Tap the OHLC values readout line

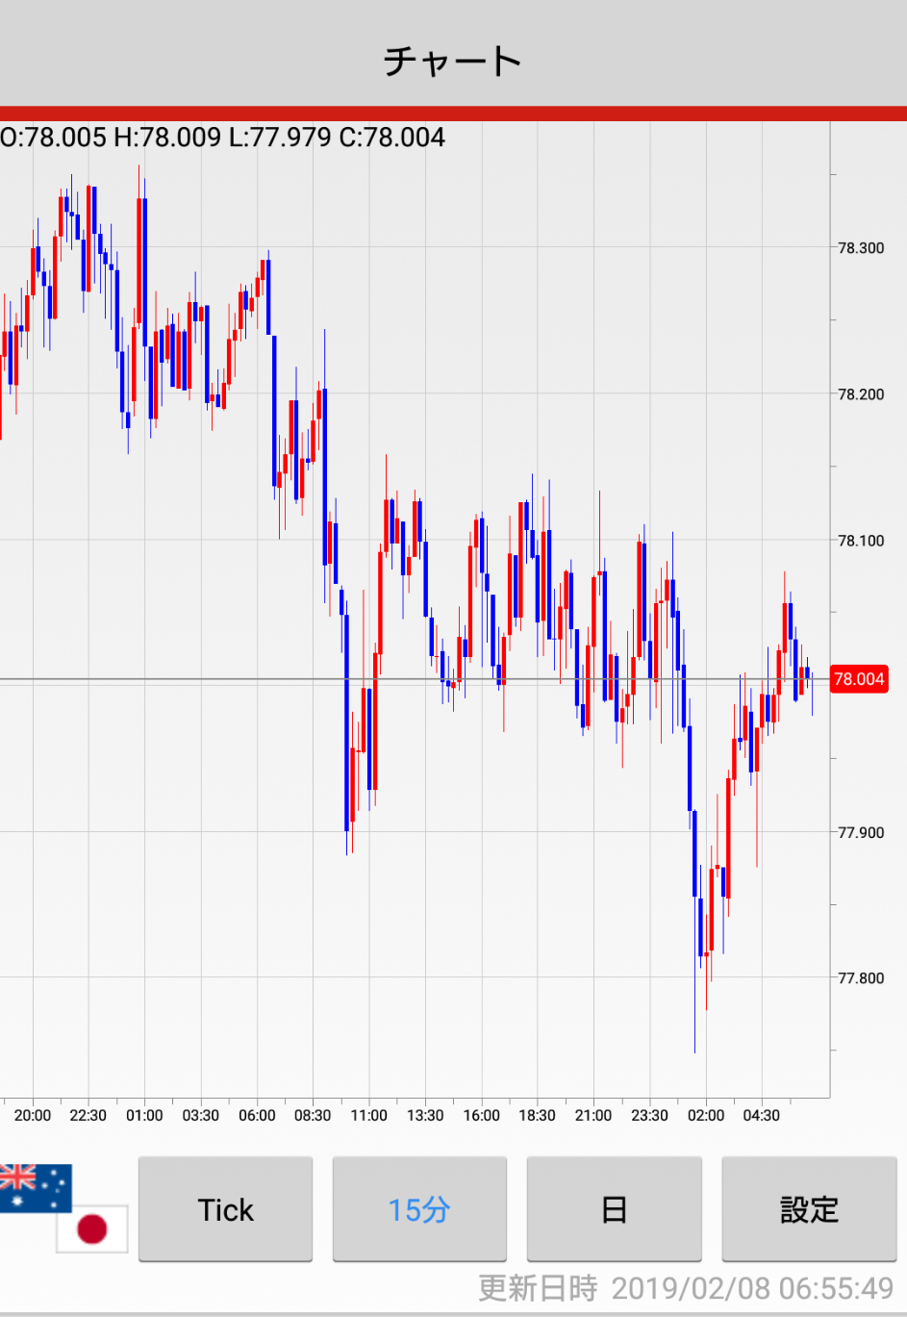pyautogui.click(x=223, y=138)
